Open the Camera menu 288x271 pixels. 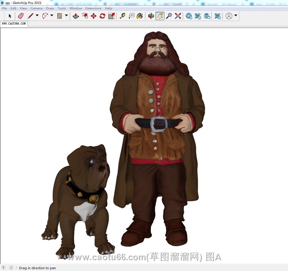[36, 8]
